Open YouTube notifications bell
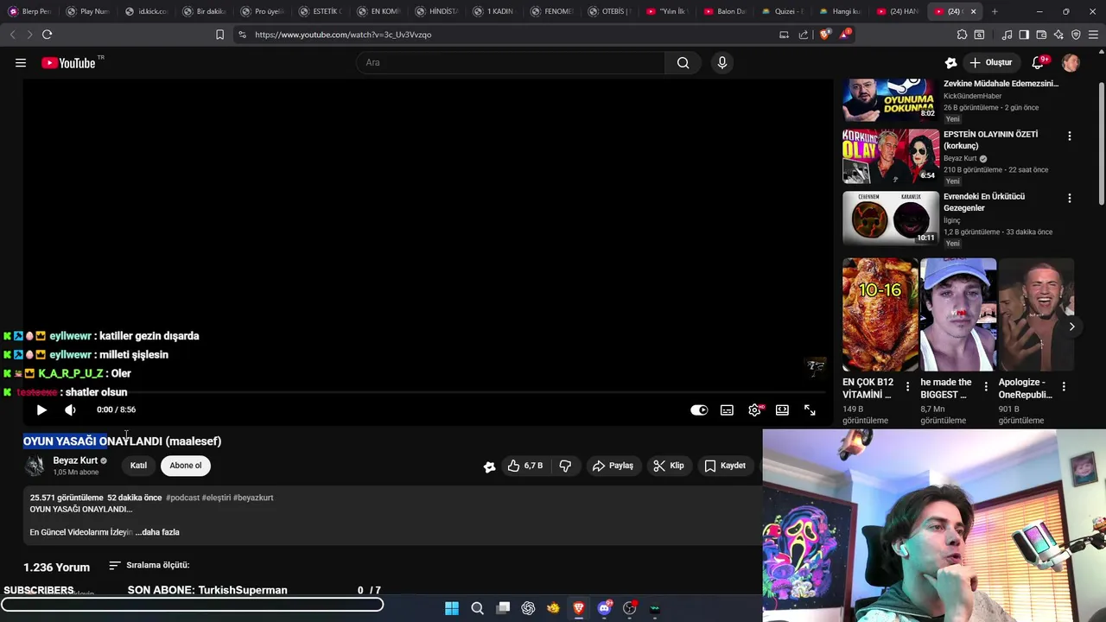The height and width of the screenshot is (622, 1106). [x=1039, y=62]
